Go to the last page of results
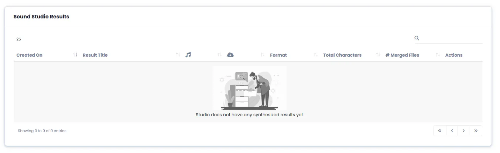 tap(476, 131)
